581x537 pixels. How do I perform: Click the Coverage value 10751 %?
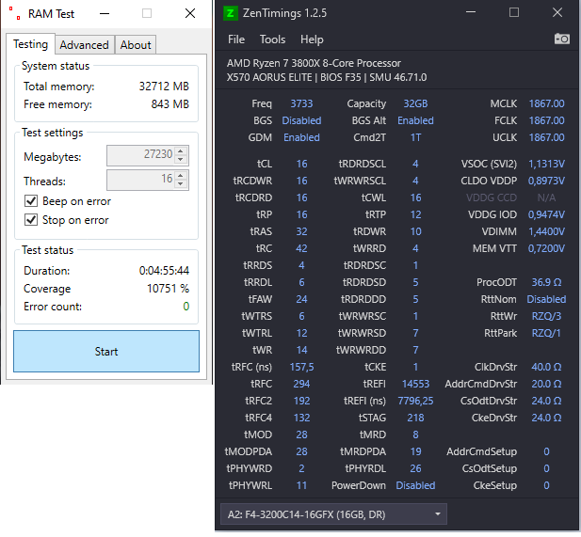pos(168,289)
